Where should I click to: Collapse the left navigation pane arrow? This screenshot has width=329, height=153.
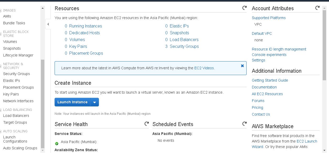48,24
